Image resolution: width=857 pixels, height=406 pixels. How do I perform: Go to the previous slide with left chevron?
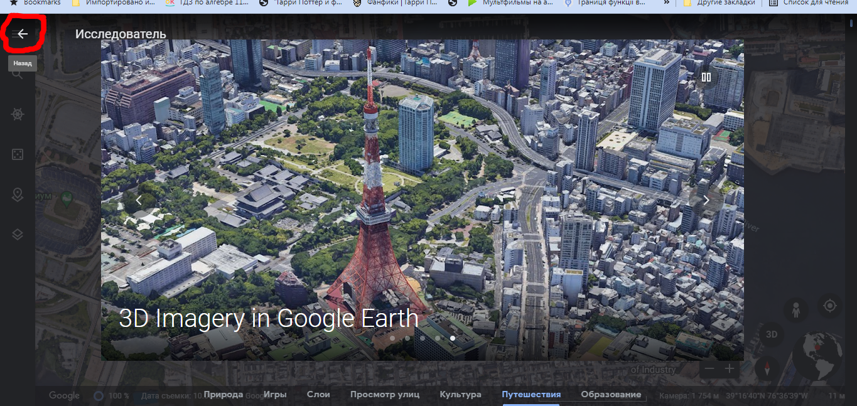(x=139, y=200)
